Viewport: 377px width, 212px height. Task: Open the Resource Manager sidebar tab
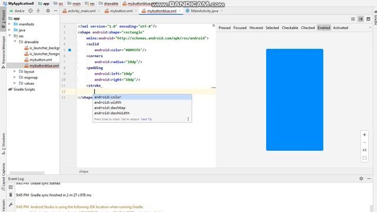pos(4,52)
